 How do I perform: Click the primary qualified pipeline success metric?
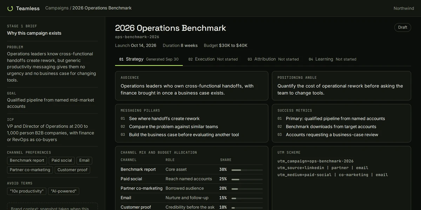[x=335, y=119]
